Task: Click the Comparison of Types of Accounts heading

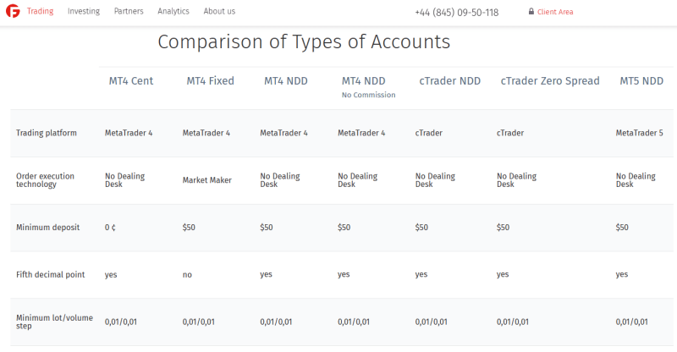Action: [304, 42]
